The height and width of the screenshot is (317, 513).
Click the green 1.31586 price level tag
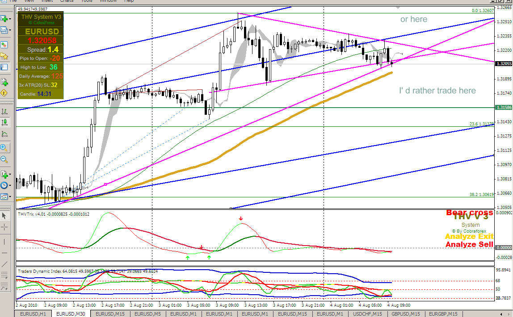504,107
